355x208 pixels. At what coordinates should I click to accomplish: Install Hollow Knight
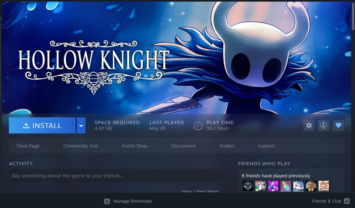(42, 125)
